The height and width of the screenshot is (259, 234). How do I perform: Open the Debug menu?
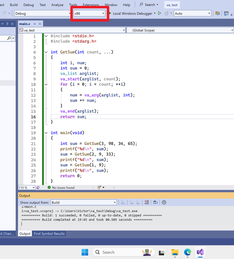[x=29, y=5]
